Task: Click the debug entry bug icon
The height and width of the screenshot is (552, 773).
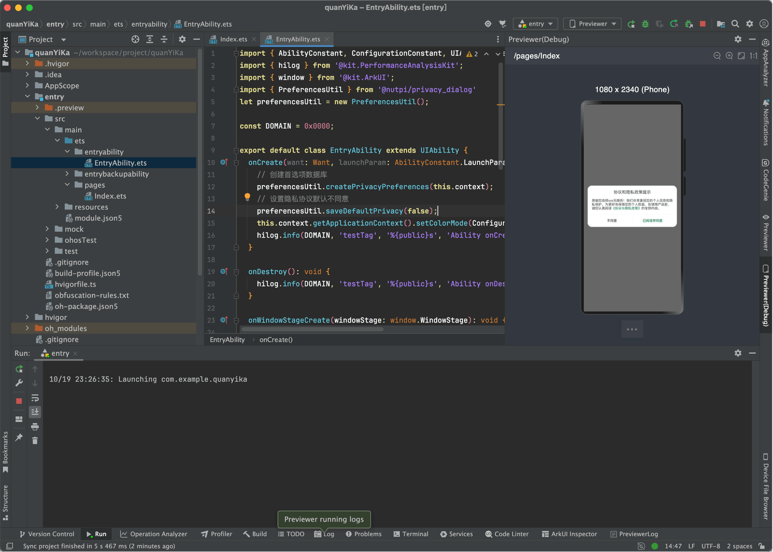Action: coord(645,24)
